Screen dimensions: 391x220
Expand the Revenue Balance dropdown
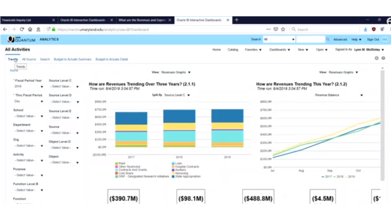[361, 95]
